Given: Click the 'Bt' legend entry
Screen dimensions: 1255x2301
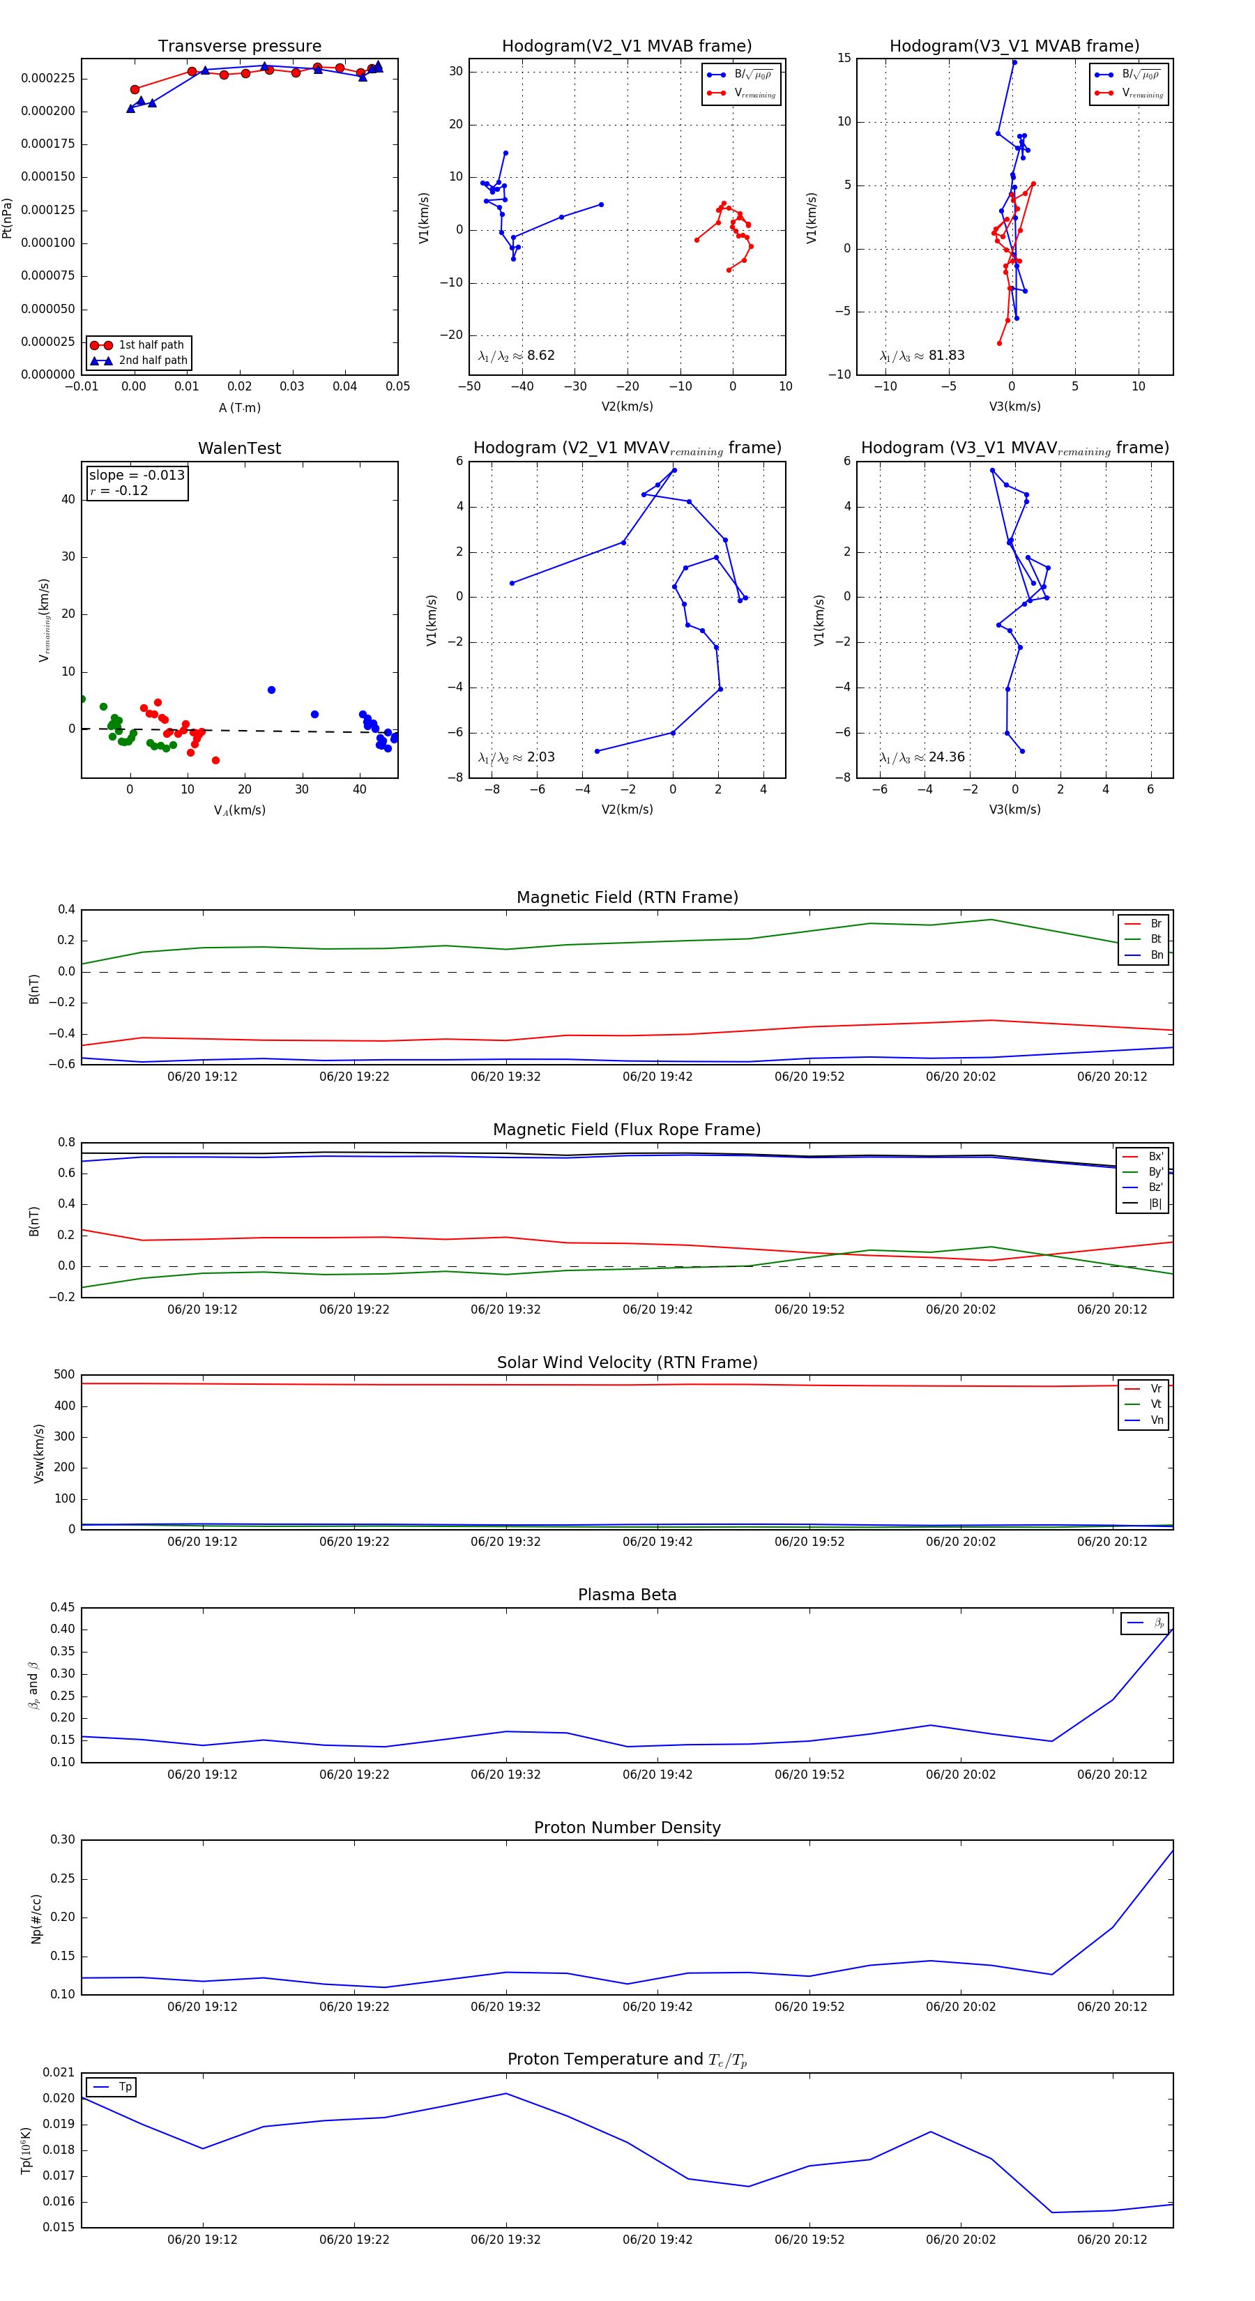Looking at the screenshot, I should pyautogui.click(x=1143, y=940).
